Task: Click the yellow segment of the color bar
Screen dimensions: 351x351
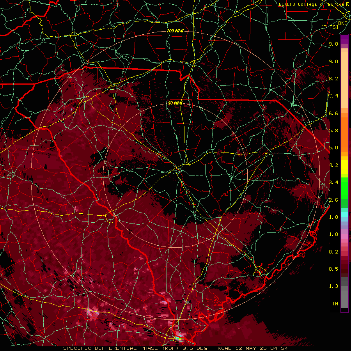Action: point(344,167)
